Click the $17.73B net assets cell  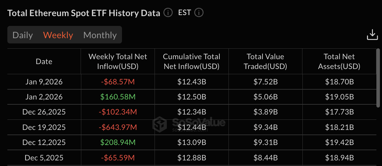339,112
